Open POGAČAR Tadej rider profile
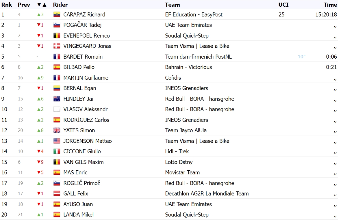 (x=82, y=25)
